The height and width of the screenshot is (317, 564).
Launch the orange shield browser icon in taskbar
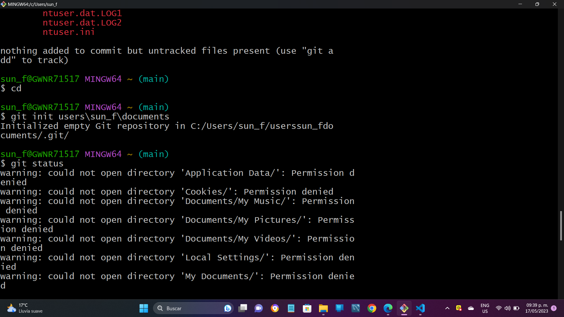[275, 308]
